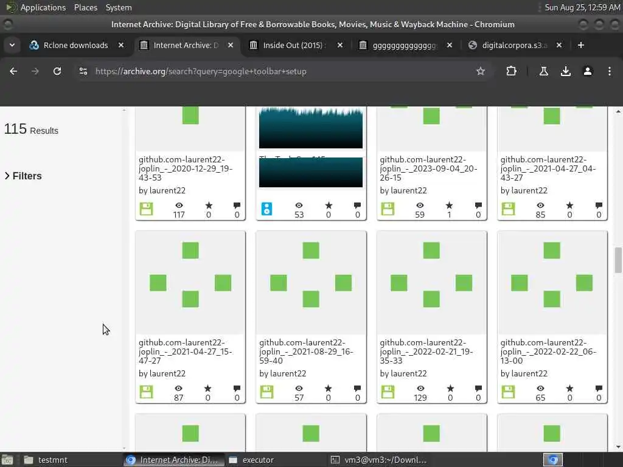Click floppy icon on 2022-02-22_06-13-00 card
Viewport: 623px width, 467px height.
pyautogui.click(x=508, y=392)
